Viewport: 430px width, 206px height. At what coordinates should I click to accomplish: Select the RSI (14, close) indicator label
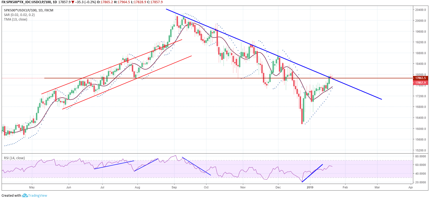[14, 158]
